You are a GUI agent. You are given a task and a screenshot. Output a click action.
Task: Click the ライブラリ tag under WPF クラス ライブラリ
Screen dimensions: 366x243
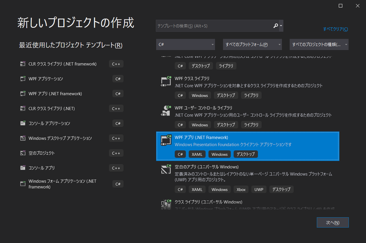tap(251, 95)
